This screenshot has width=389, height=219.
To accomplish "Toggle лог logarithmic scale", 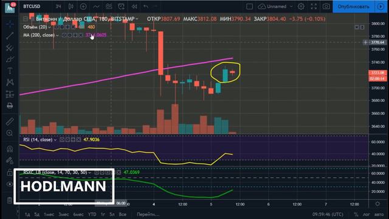I will tap(367, 214).
